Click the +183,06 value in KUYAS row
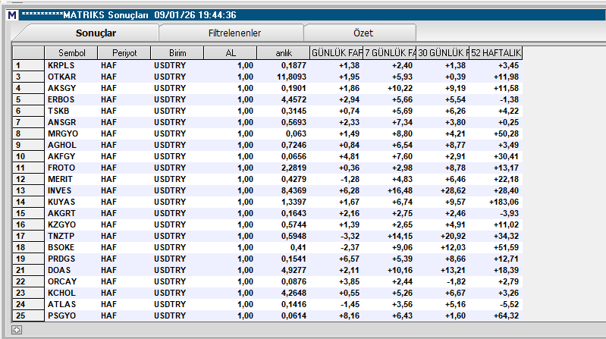 (504, 202)
